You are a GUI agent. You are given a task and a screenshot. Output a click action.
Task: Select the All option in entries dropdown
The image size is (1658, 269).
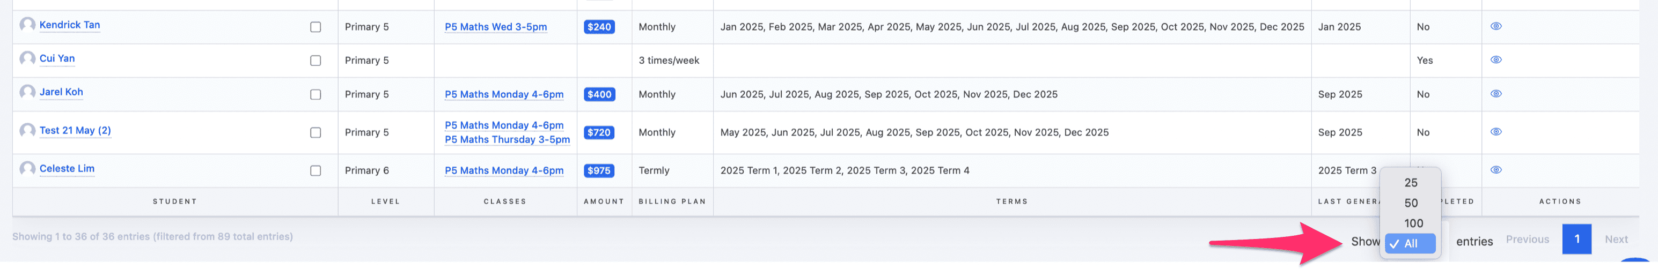pos(1410,244)
